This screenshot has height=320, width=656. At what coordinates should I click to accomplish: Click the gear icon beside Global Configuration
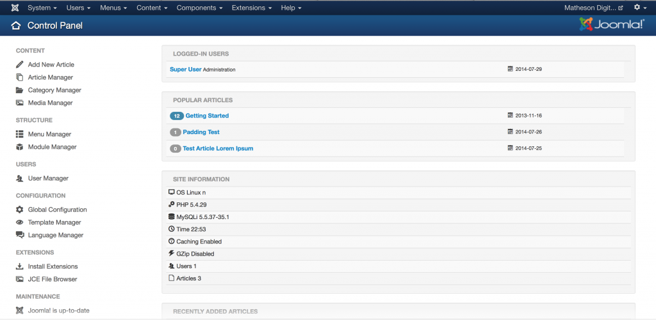(20, 210)
